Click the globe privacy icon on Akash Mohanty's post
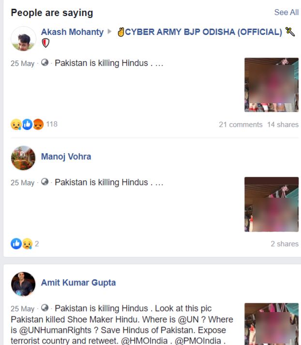 click(x=45, y=63)
